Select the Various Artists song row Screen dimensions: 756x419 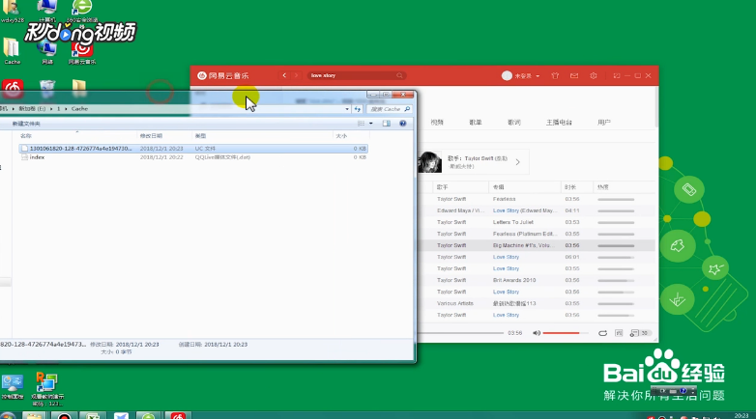click(x=537, y=303)
